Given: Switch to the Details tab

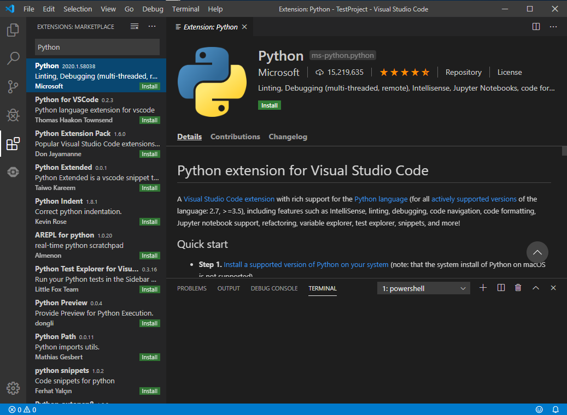Looking at the screenshot, I should (189, 137).
